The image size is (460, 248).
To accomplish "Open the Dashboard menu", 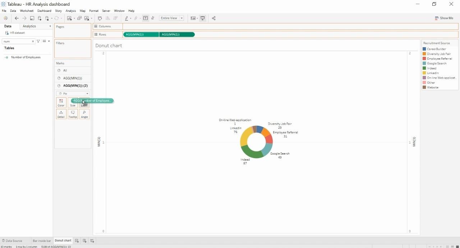I will (44, 11).
